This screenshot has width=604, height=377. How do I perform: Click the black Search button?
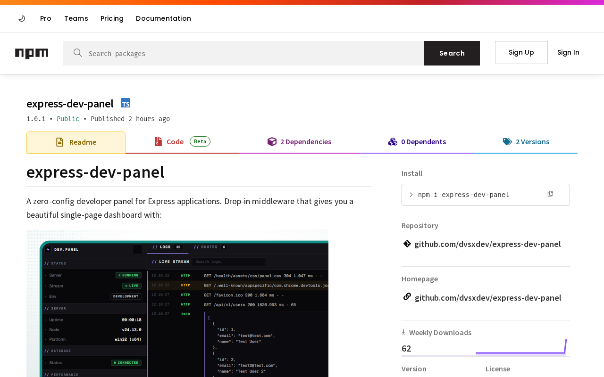coord(452,53)
